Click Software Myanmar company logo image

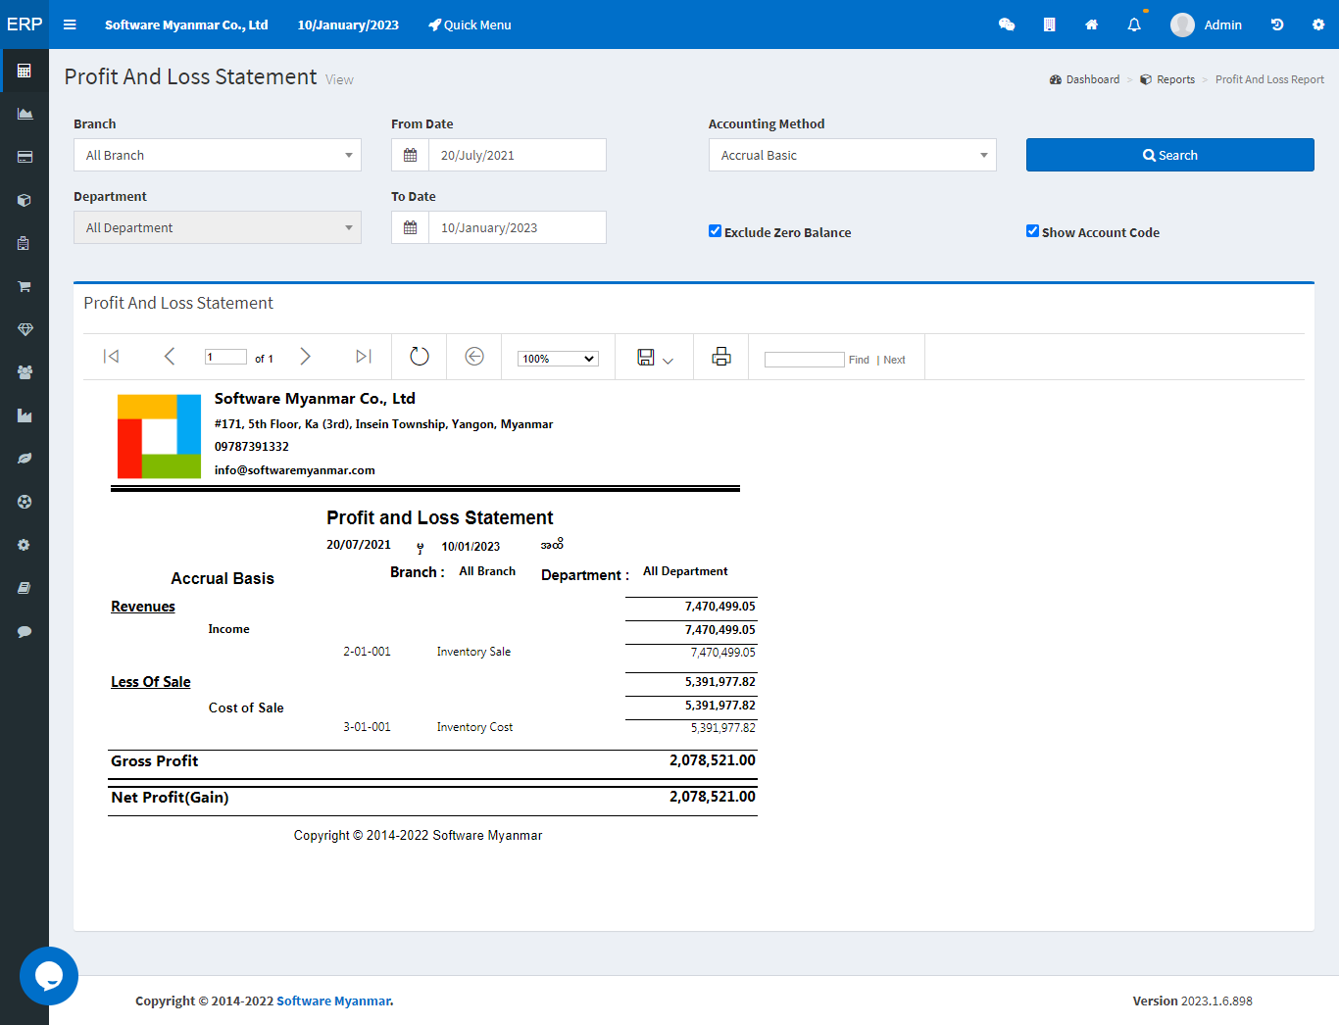(159, 436)
